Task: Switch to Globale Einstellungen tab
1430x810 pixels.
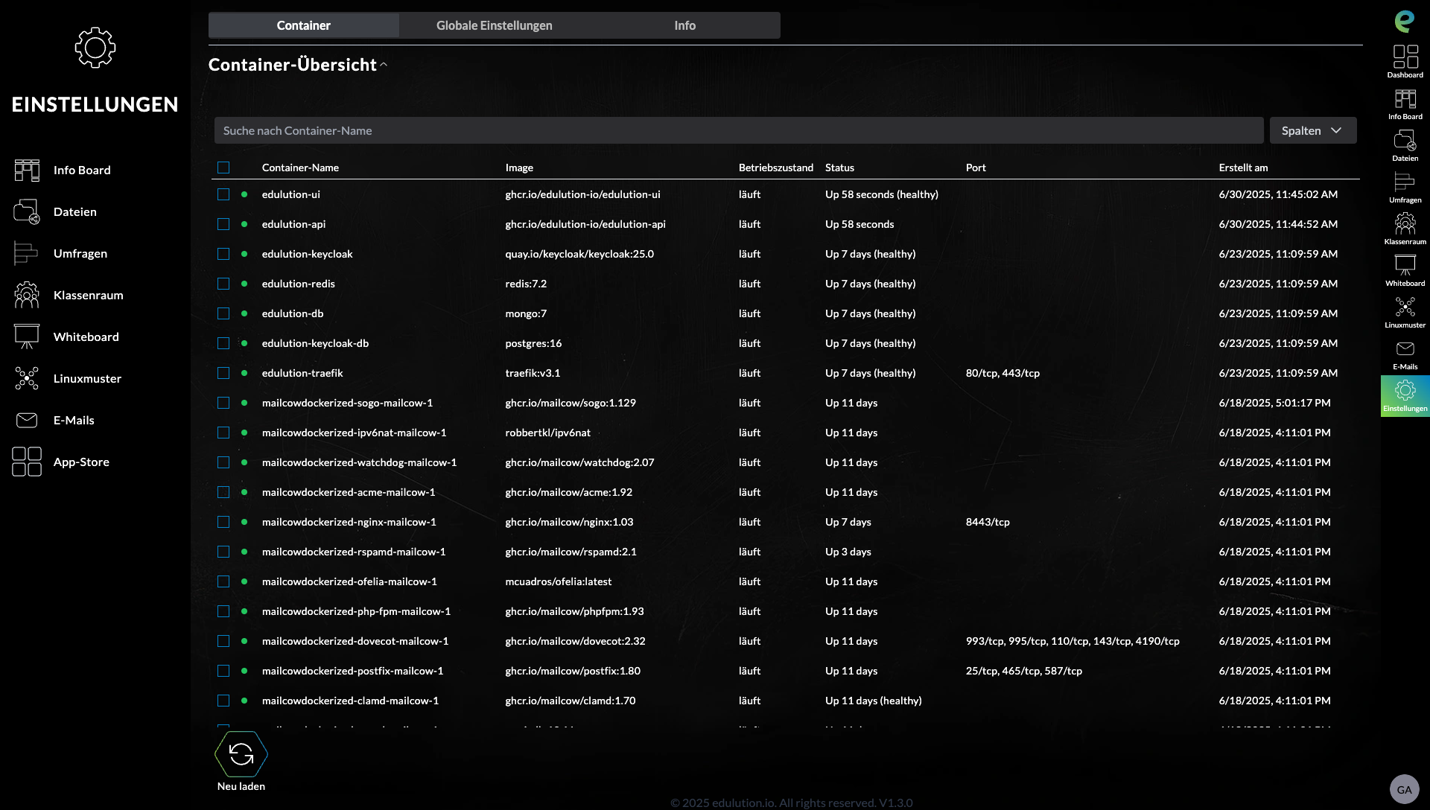Action: (495, 25)
